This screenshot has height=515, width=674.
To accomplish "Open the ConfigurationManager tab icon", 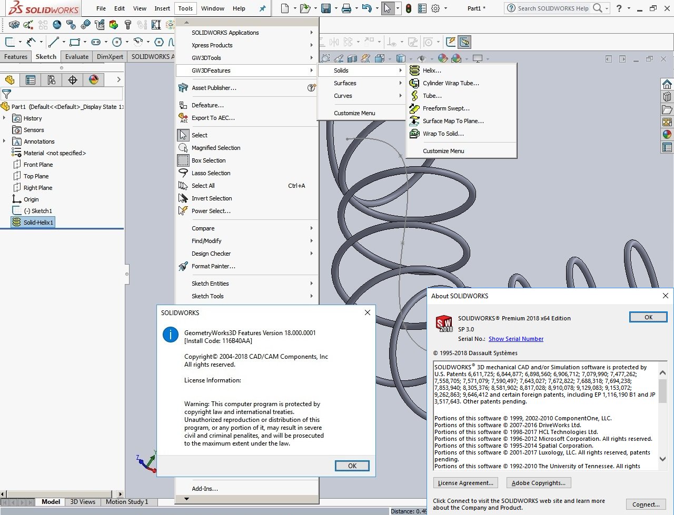I will pyautogui.click(x=52, y=80).
